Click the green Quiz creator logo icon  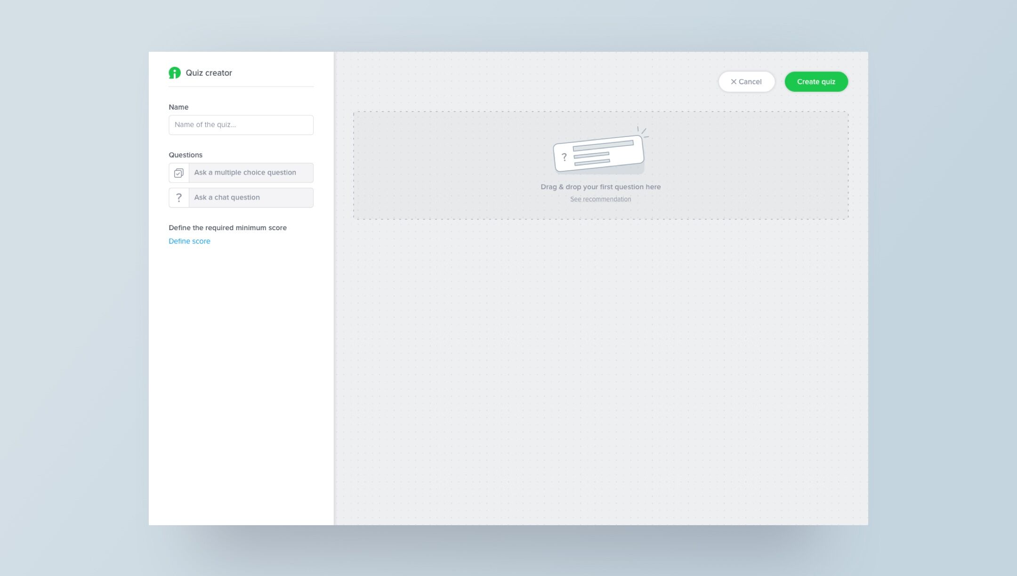coord(175,73)
